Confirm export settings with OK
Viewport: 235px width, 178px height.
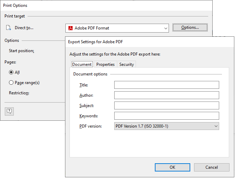coord(172,167)
